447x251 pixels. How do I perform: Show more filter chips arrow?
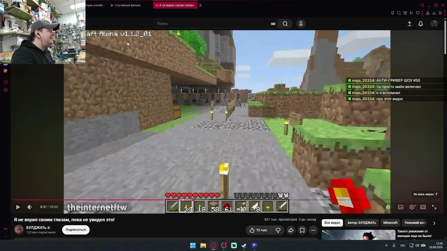pos(434,223)
